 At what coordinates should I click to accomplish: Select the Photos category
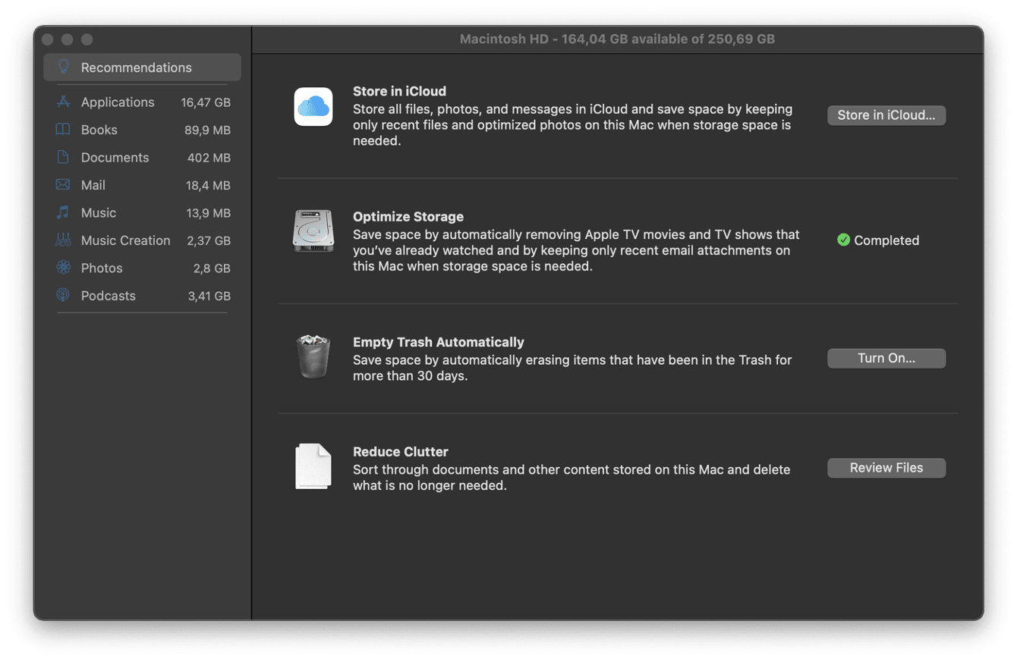pyautogui.click(x=143, y=268)
